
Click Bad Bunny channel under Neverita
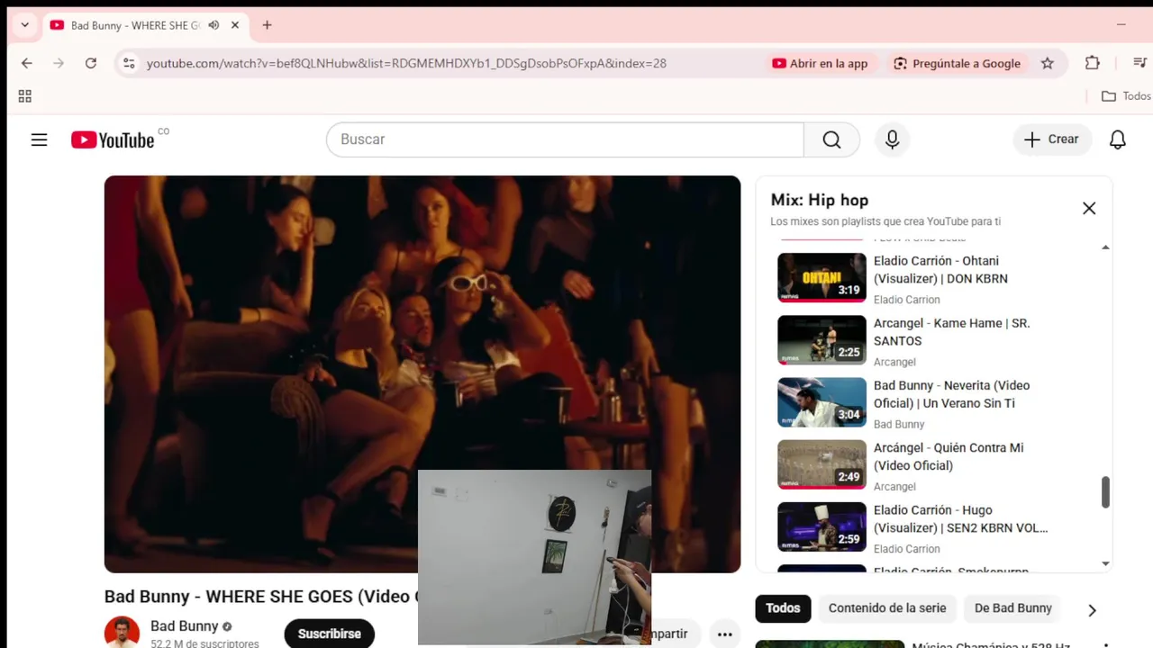coord(899,424)
